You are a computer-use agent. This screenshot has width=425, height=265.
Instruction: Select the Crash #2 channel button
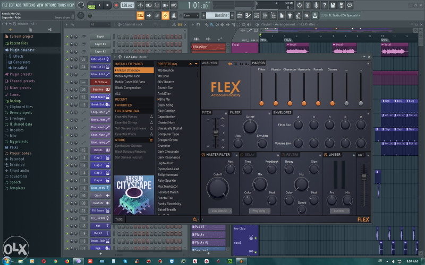100,203
